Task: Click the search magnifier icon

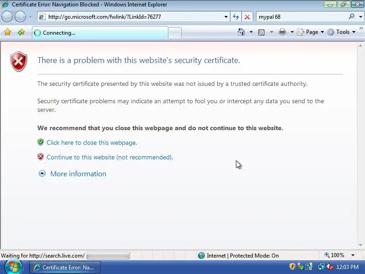Action: 351,16
